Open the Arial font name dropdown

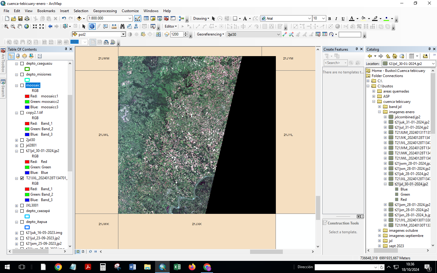[x=309, y=19]
